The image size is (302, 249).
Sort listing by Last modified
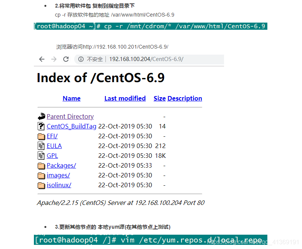click(125, 98)
